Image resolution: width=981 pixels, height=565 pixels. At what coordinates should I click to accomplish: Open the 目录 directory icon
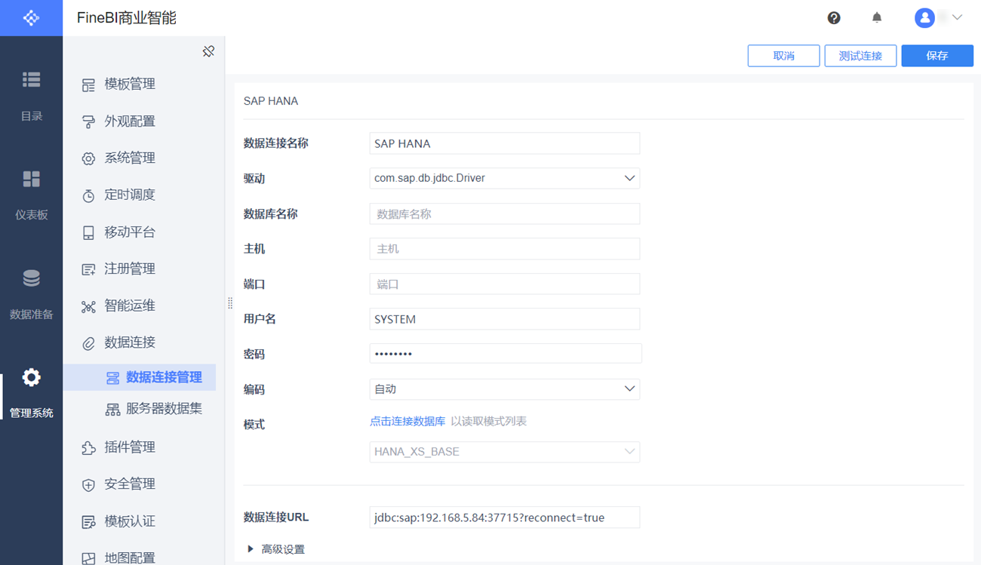31,79
